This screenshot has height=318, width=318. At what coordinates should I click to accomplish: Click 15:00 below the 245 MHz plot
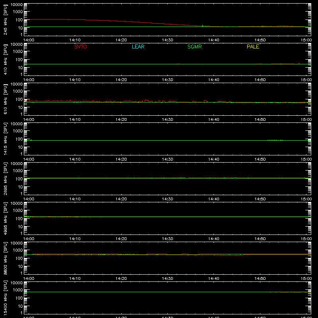click(x=306, y=40)
